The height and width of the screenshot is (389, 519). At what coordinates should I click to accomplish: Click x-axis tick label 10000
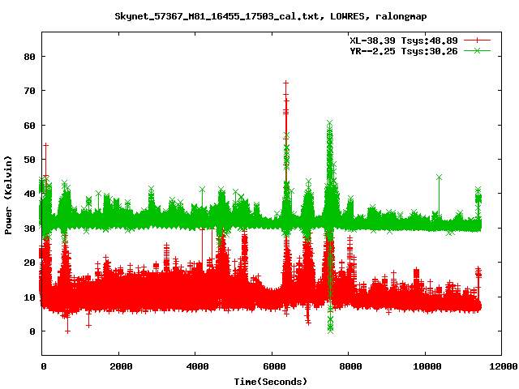pyautogui.click(x=427, y=366)
